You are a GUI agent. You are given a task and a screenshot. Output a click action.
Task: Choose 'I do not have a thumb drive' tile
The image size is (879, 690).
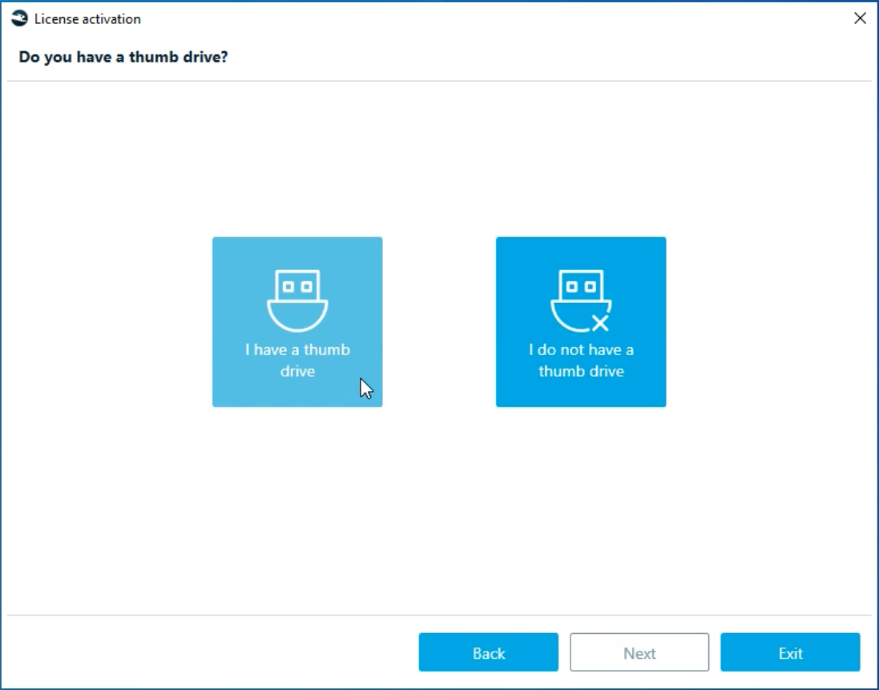(x=581, y=321)
